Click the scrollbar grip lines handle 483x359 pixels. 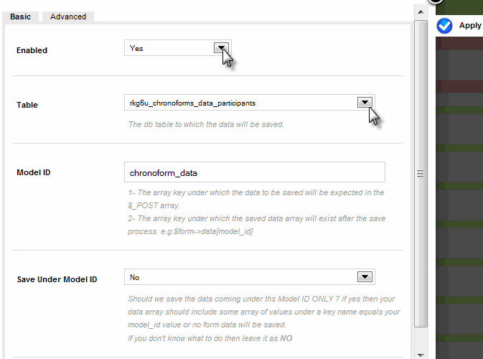421,174
